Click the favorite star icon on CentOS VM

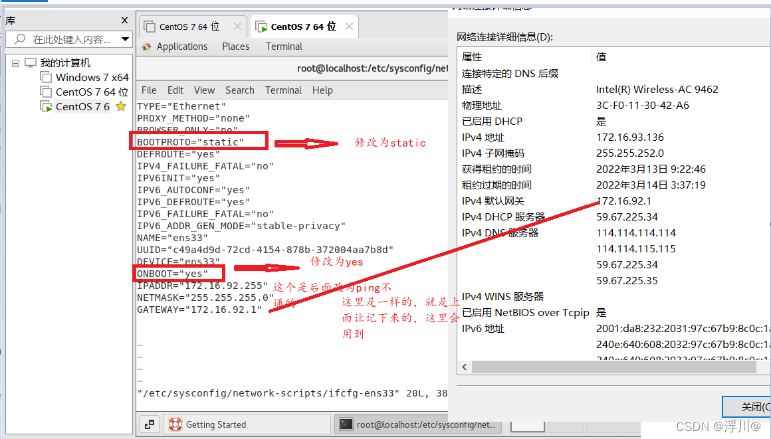(121, 106)
